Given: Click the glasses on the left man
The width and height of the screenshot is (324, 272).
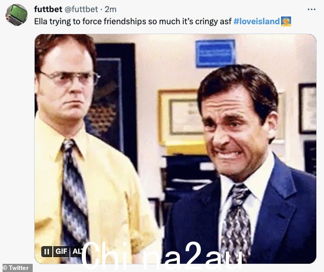Looking at the screenshot, I should pyautogui.click(x=70, y=78).
